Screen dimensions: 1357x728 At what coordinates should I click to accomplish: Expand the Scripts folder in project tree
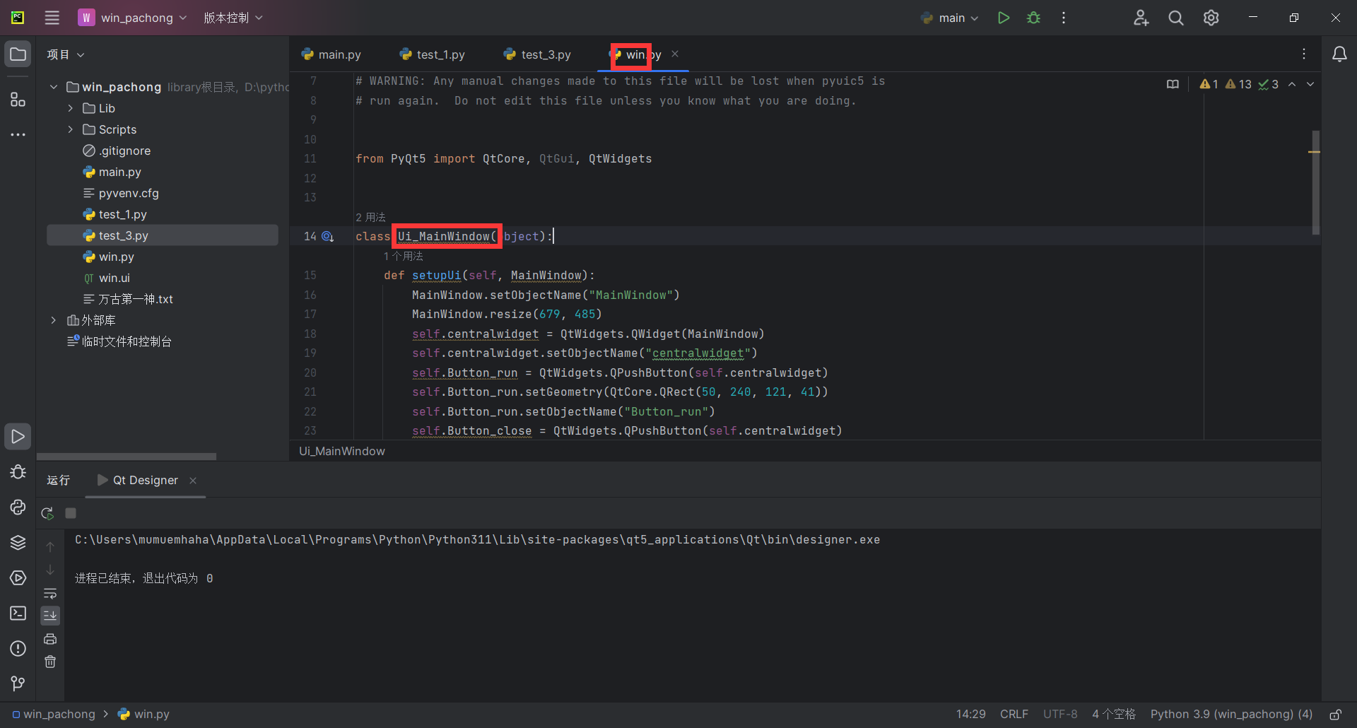point(71,129)
